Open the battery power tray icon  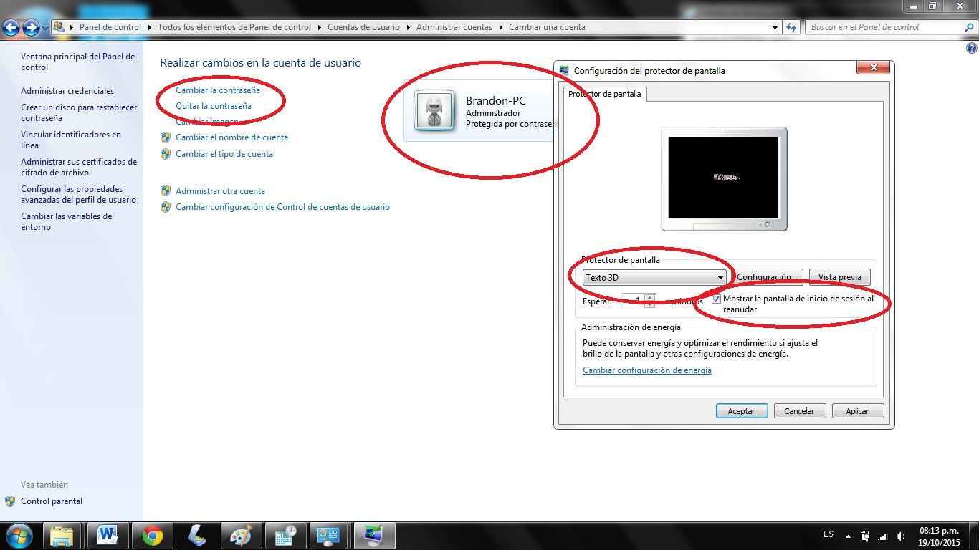pyautogui.click(x=865, y=536)
